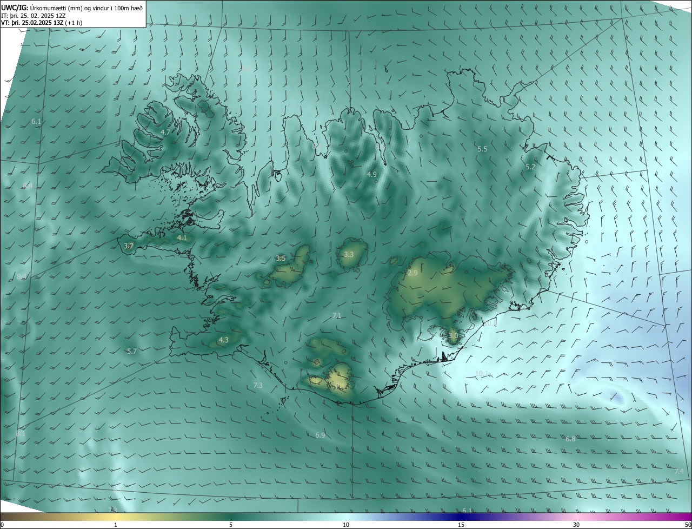Click the 3.0 value near the southeast coast
This screenshot has width=692, height=529.
pyautogui.click(x=453, y=336)
